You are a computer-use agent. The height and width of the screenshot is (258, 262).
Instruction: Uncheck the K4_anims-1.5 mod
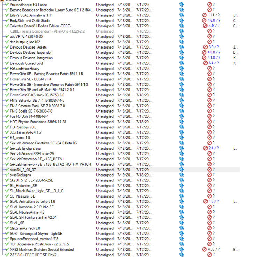[x=7, y=137]
